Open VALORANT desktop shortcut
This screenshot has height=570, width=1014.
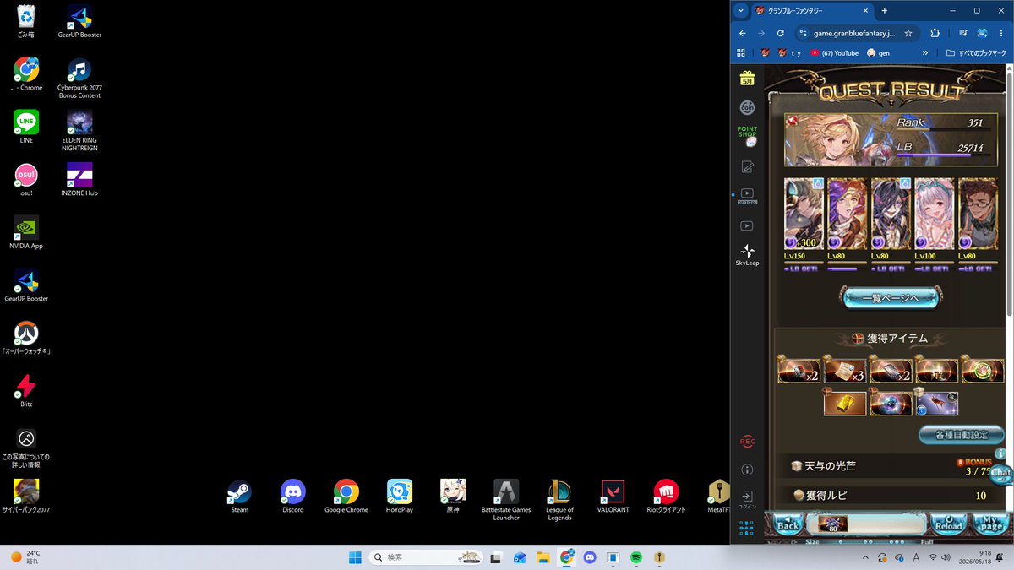(x=613, y=497)
